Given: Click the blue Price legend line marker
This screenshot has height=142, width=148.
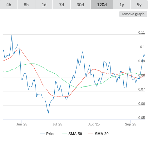Looking at the screenshot, I should pyautogui.click(x=42, y=134).
